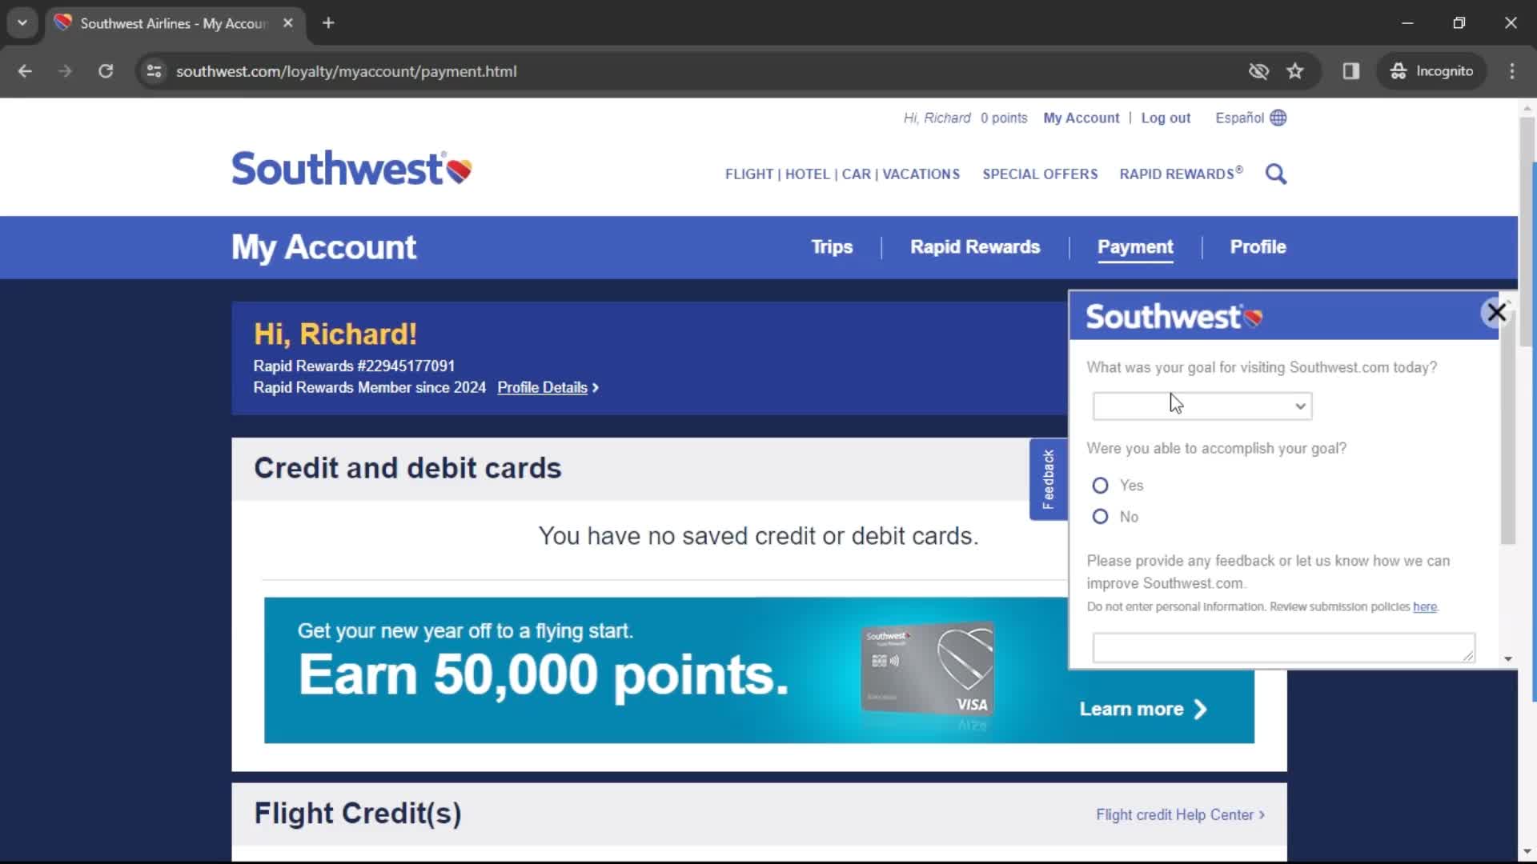The image size is (1537, 864).
Task: Switch to Profile tab in My Account
Action: (1258, 247)
